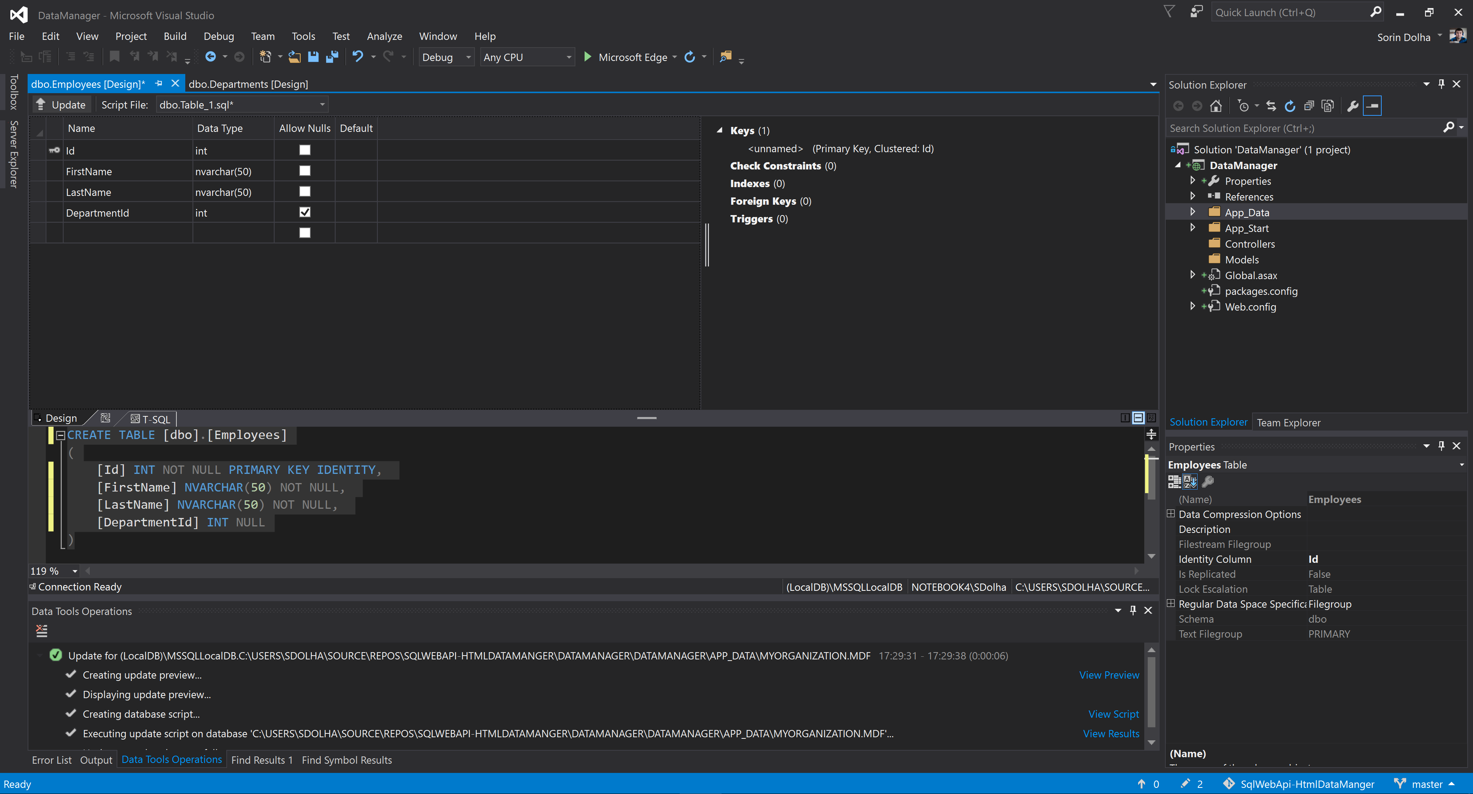Click the Refresh icon in Solution Explorer

(1289, 106)
